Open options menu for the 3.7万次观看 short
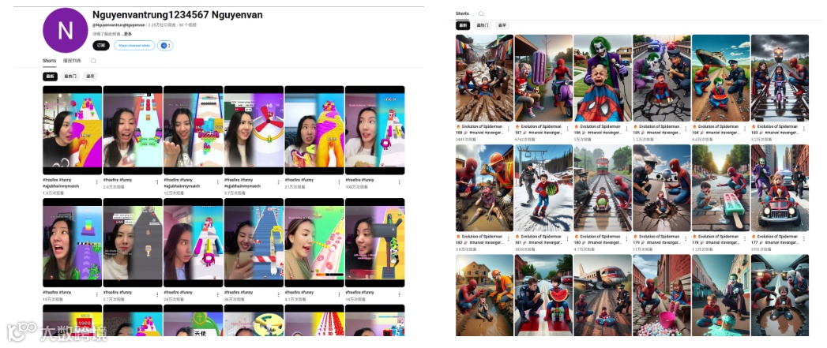Screen dimensions: 827x348 pyautogui.click(x=157, y=294)
